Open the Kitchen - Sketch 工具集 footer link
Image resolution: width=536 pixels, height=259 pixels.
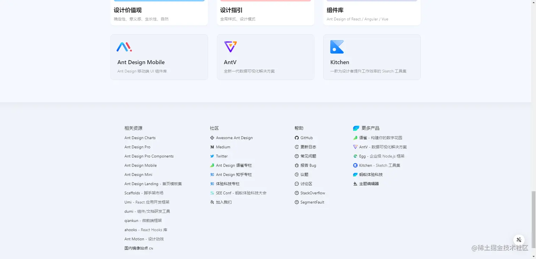coord(380,165)
